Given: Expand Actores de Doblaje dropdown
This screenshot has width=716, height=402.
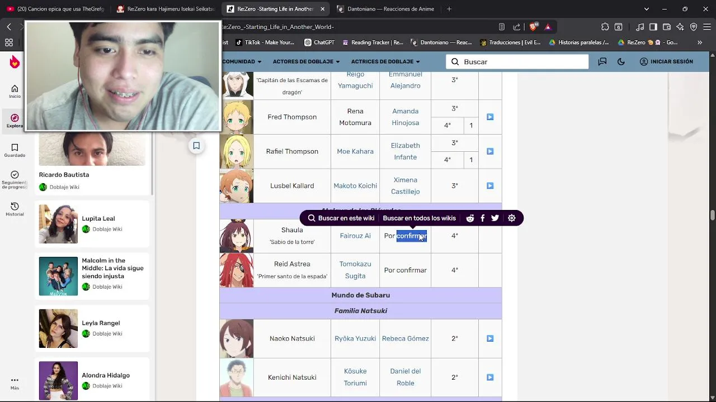Looking at the screenshot, I should 306,61.
